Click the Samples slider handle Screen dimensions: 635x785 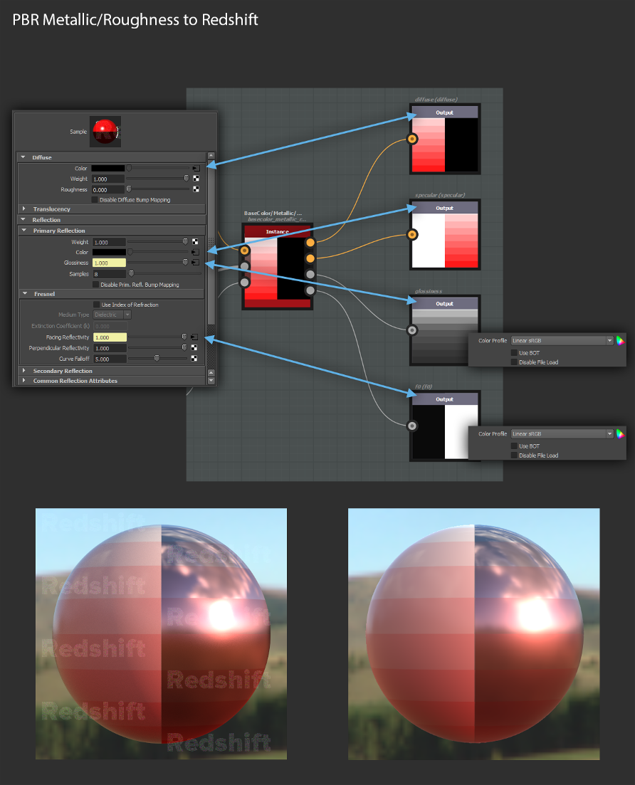pyautogui.click(x=131, y=273)
